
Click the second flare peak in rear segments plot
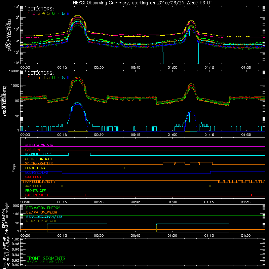[x=191, y=84]
